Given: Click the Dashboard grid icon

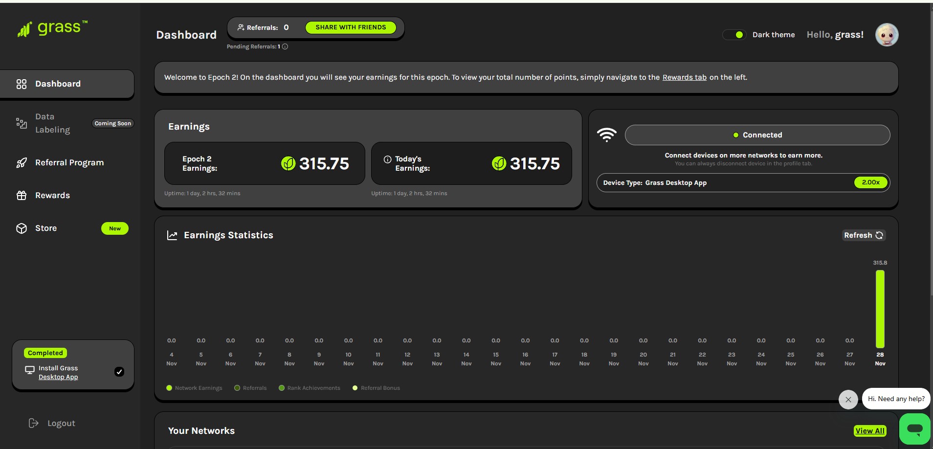Looking at the screenshot, I should point(22,84).
